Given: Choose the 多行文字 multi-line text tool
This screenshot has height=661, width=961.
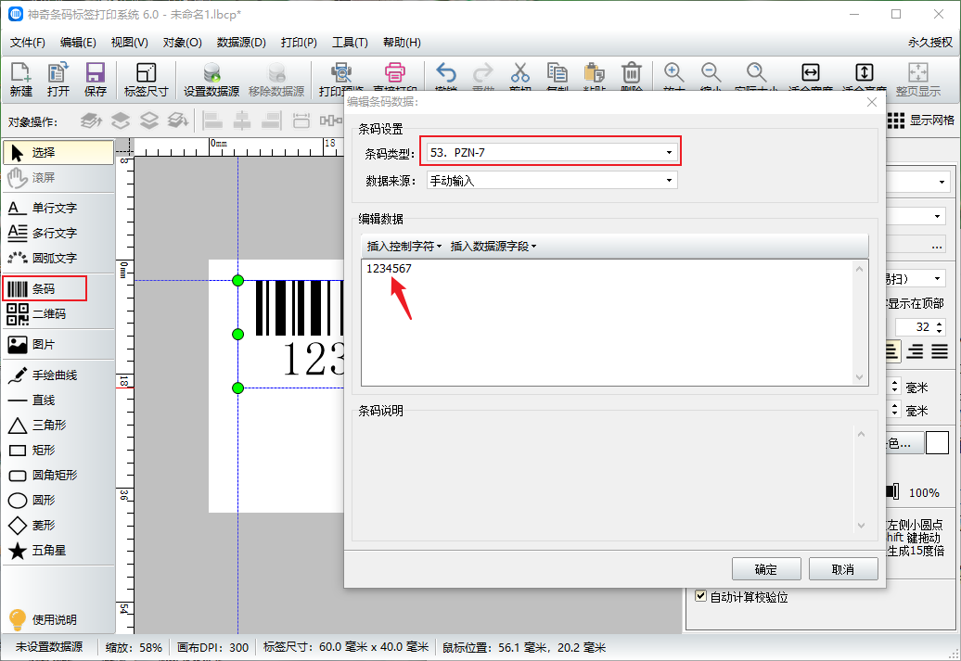Looking at the screenshot, I should click(58, 233).
